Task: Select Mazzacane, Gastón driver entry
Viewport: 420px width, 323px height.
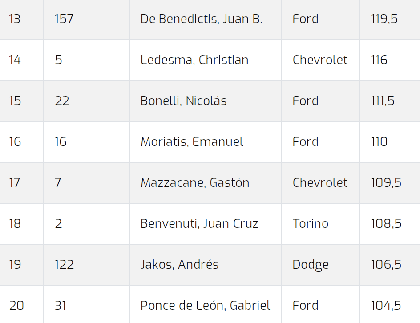Action: click(195, 183)
